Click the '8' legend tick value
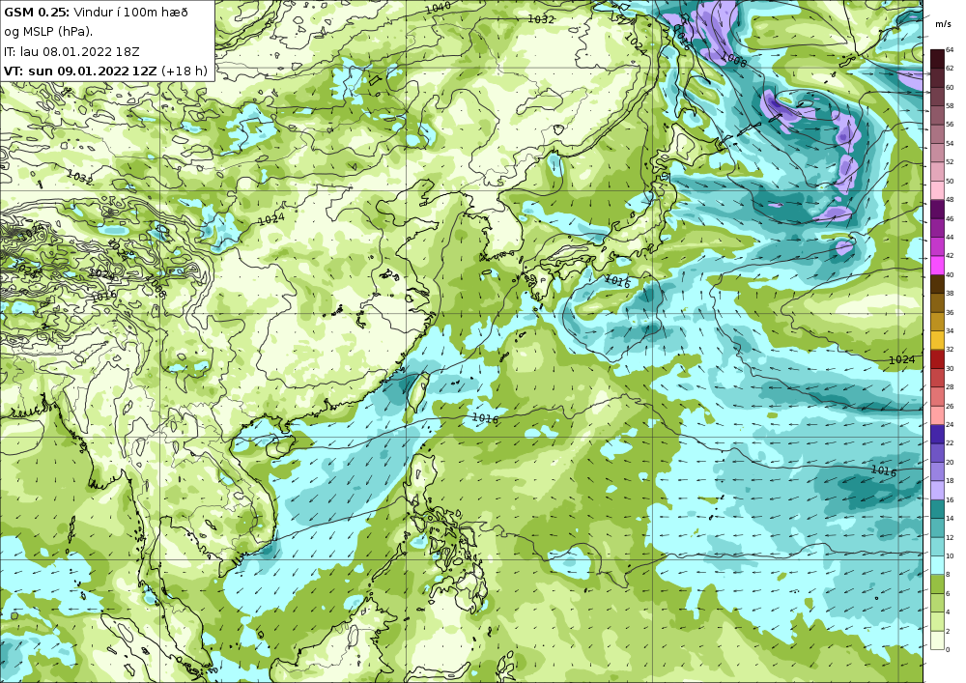Viewport: 966px width, 683px height. pos(949,575)
